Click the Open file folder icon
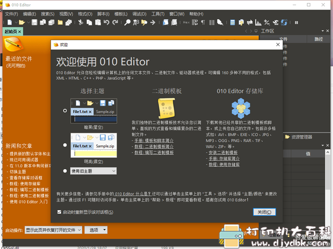 click(22, 22)
